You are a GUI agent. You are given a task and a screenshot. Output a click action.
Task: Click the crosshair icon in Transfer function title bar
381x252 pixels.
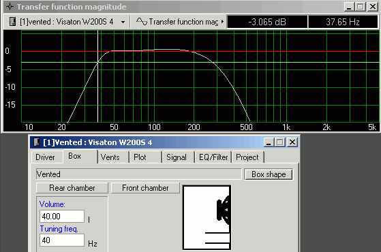[x=10, y=7]
